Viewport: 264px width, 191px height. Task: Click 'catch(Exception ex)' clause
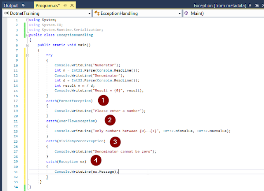point(66,162)
